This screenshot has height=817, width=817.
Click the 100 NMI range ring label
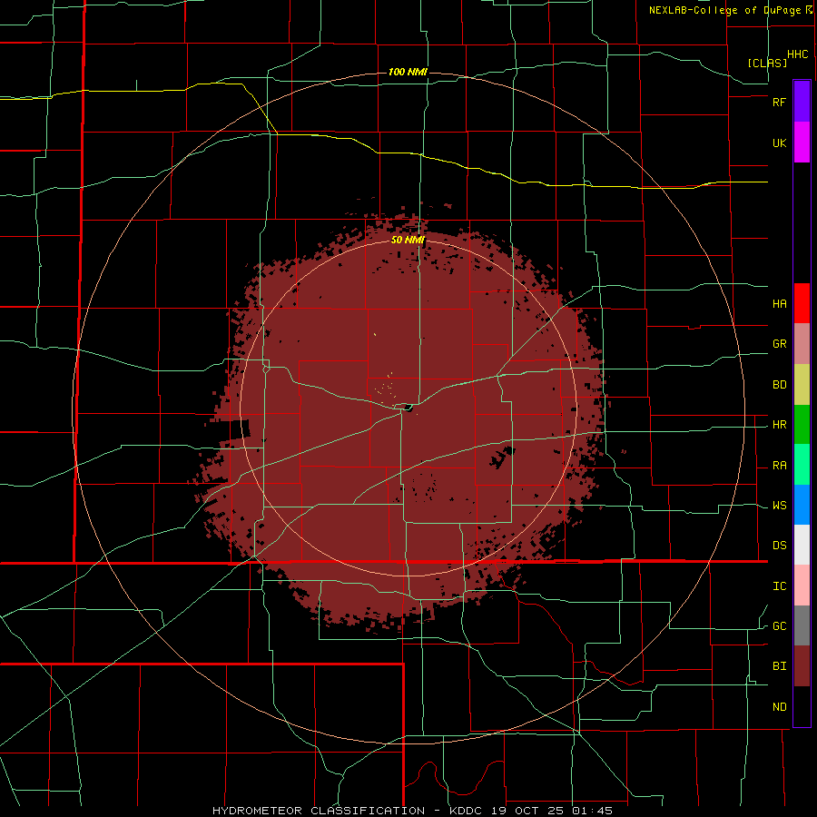coord(408,72)
